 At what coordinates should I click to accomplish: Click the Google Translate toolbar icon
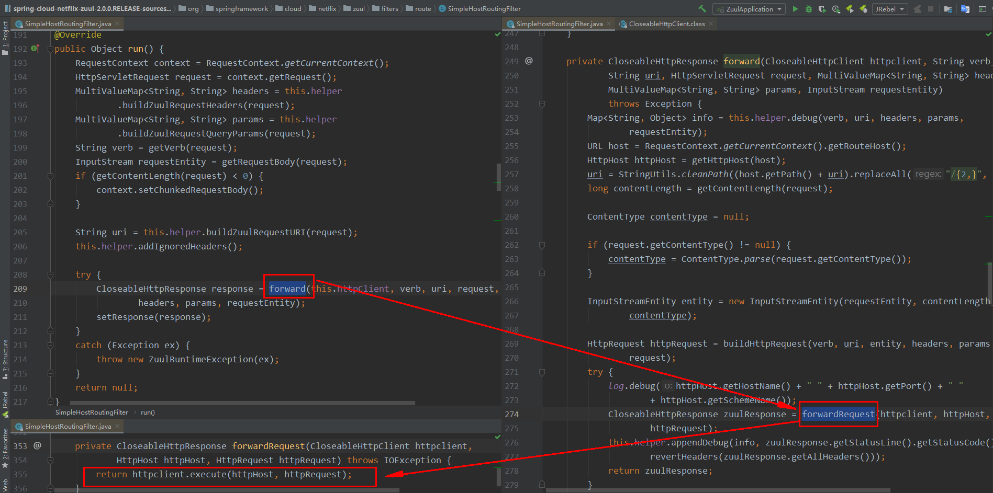(965, 9)
